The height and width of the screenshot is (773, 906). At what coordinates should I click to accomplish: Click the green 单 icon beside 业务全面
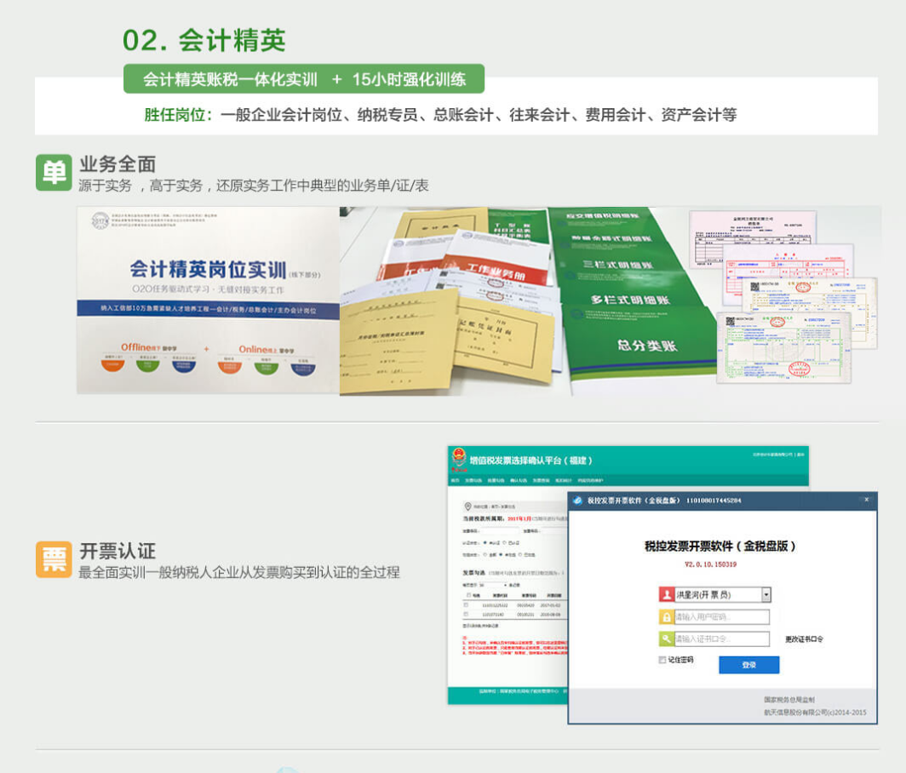(x=53, y=172)
